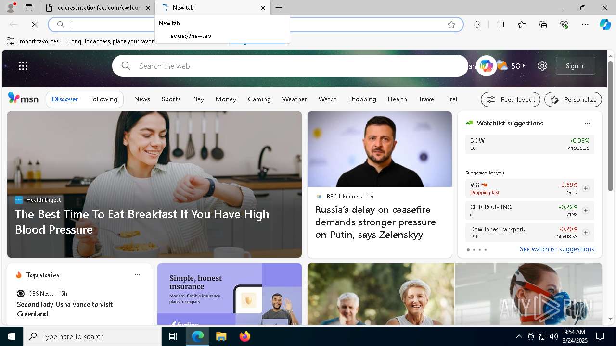Screen dimensions: 616x346
Task: Show hidden system tray icons
Action: point(519,336)
